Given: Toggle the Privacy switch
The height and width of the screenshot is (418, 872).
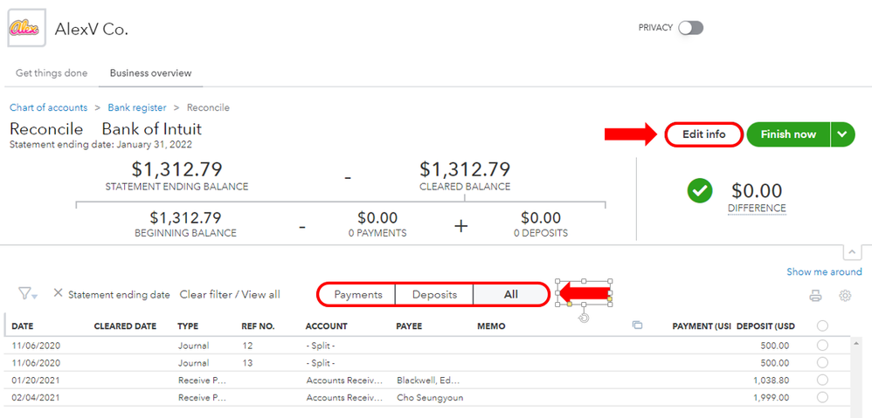Looking at the screenshot, I should coord(691,28).
